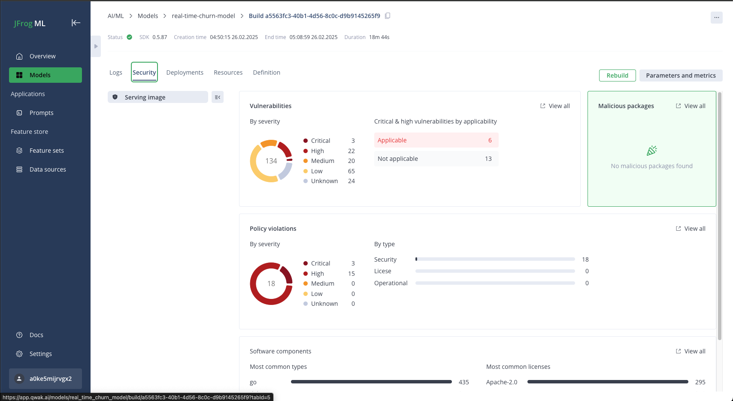Open the three-dot more options menu
This screenshot has width=733, height=401.
pyautogui.click(x=716, y=18)
